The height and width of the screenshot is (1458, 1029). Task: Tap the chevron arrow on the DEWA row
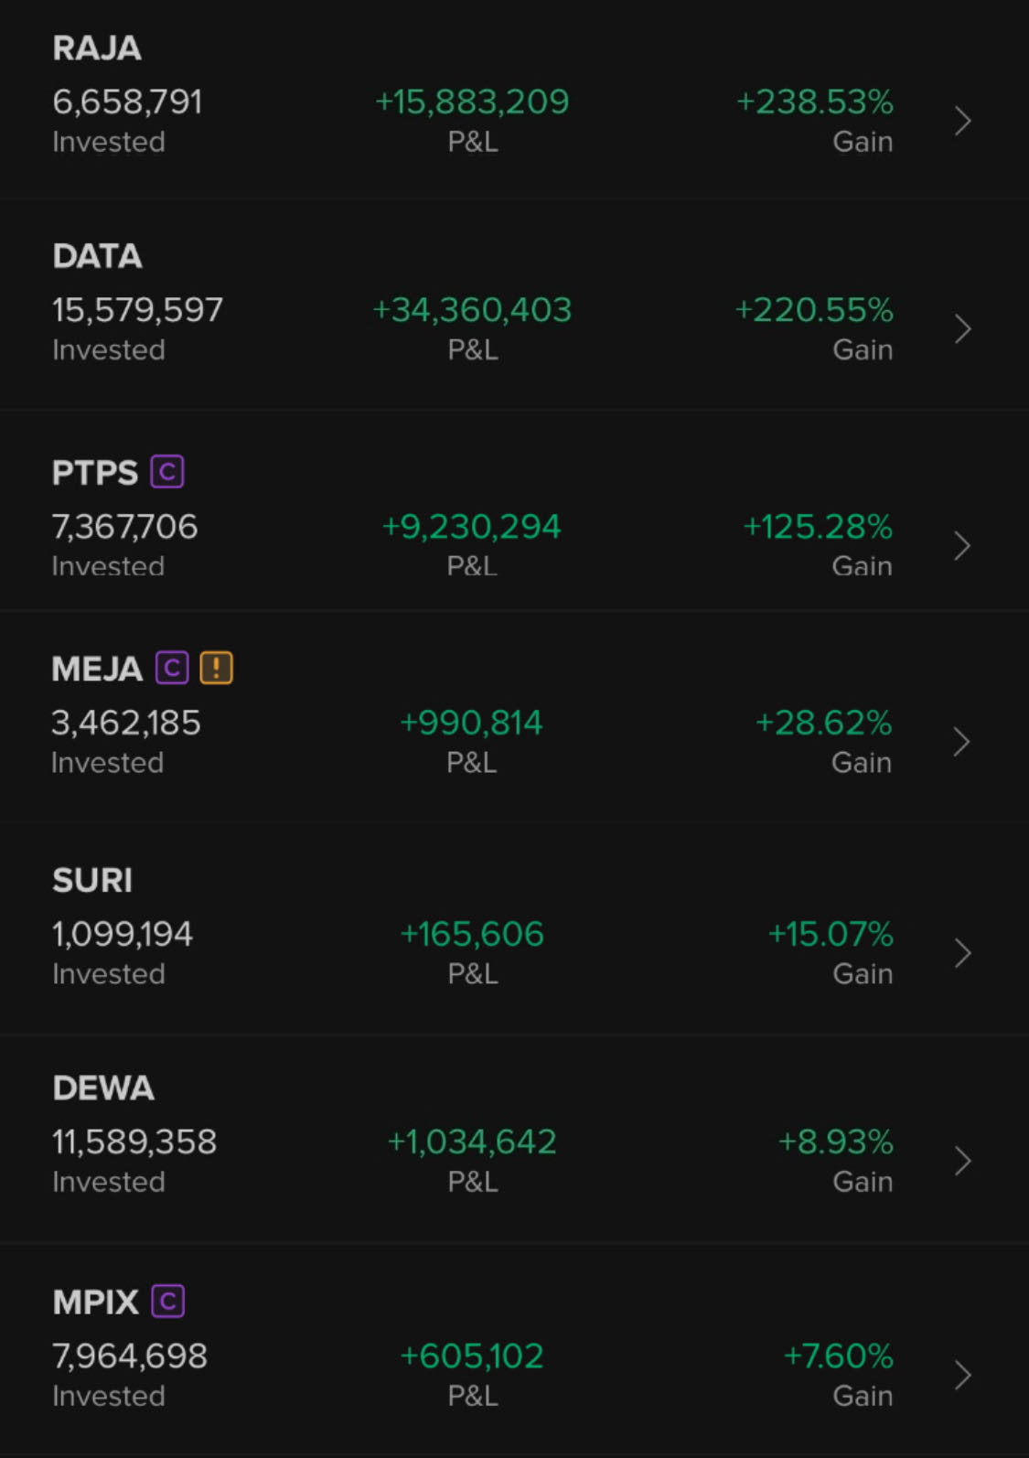[962, 1161]
